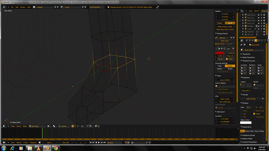Collapse the Grease Pencil panel

click(216, 33)
